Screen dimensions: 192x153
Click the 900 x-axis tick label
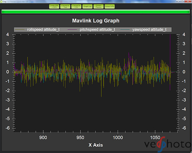43,138
